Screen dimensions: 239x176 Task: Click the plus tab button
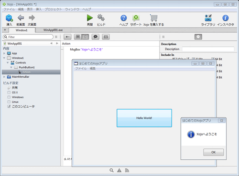click(x=5, y=30)
